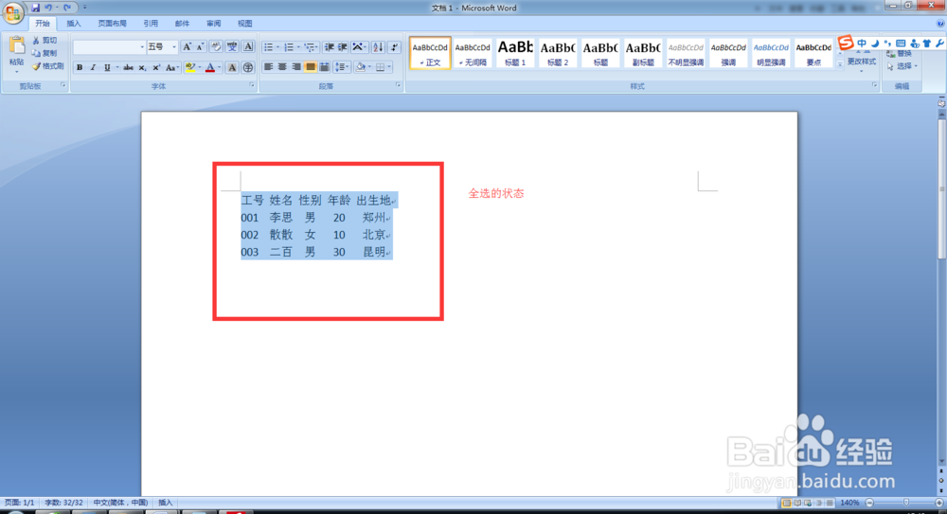Switch to the 引用 tab
The height and width of the screenshot is (514, 947).
(151, 24)
